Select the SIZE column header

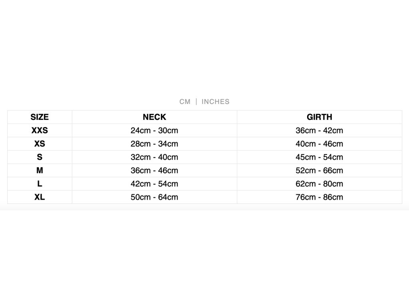coord(40,117)
